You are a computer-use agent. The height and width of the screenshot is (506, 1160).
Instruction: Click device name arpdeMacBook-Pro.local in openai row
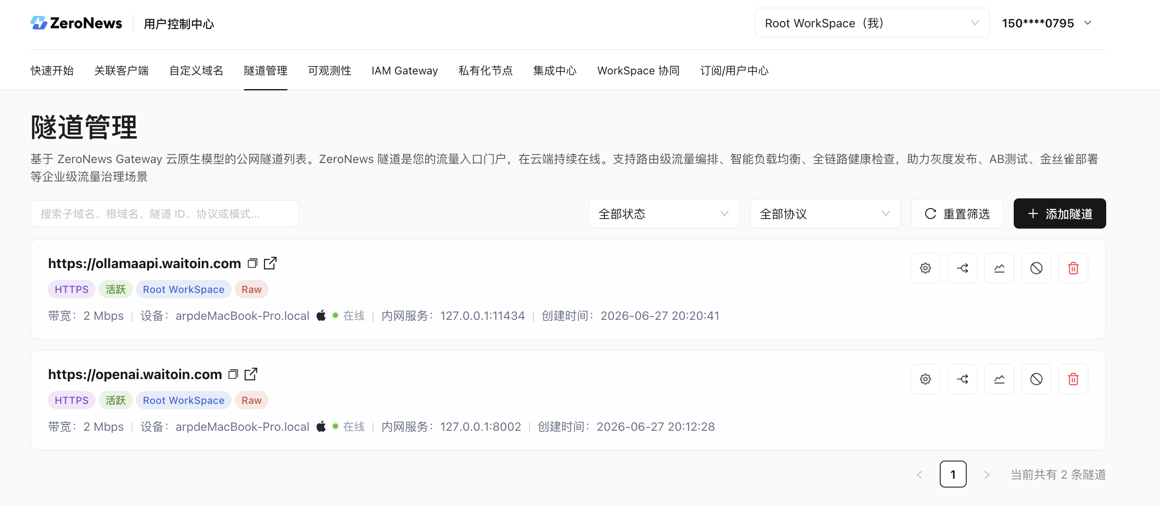[x=242, y=426]
